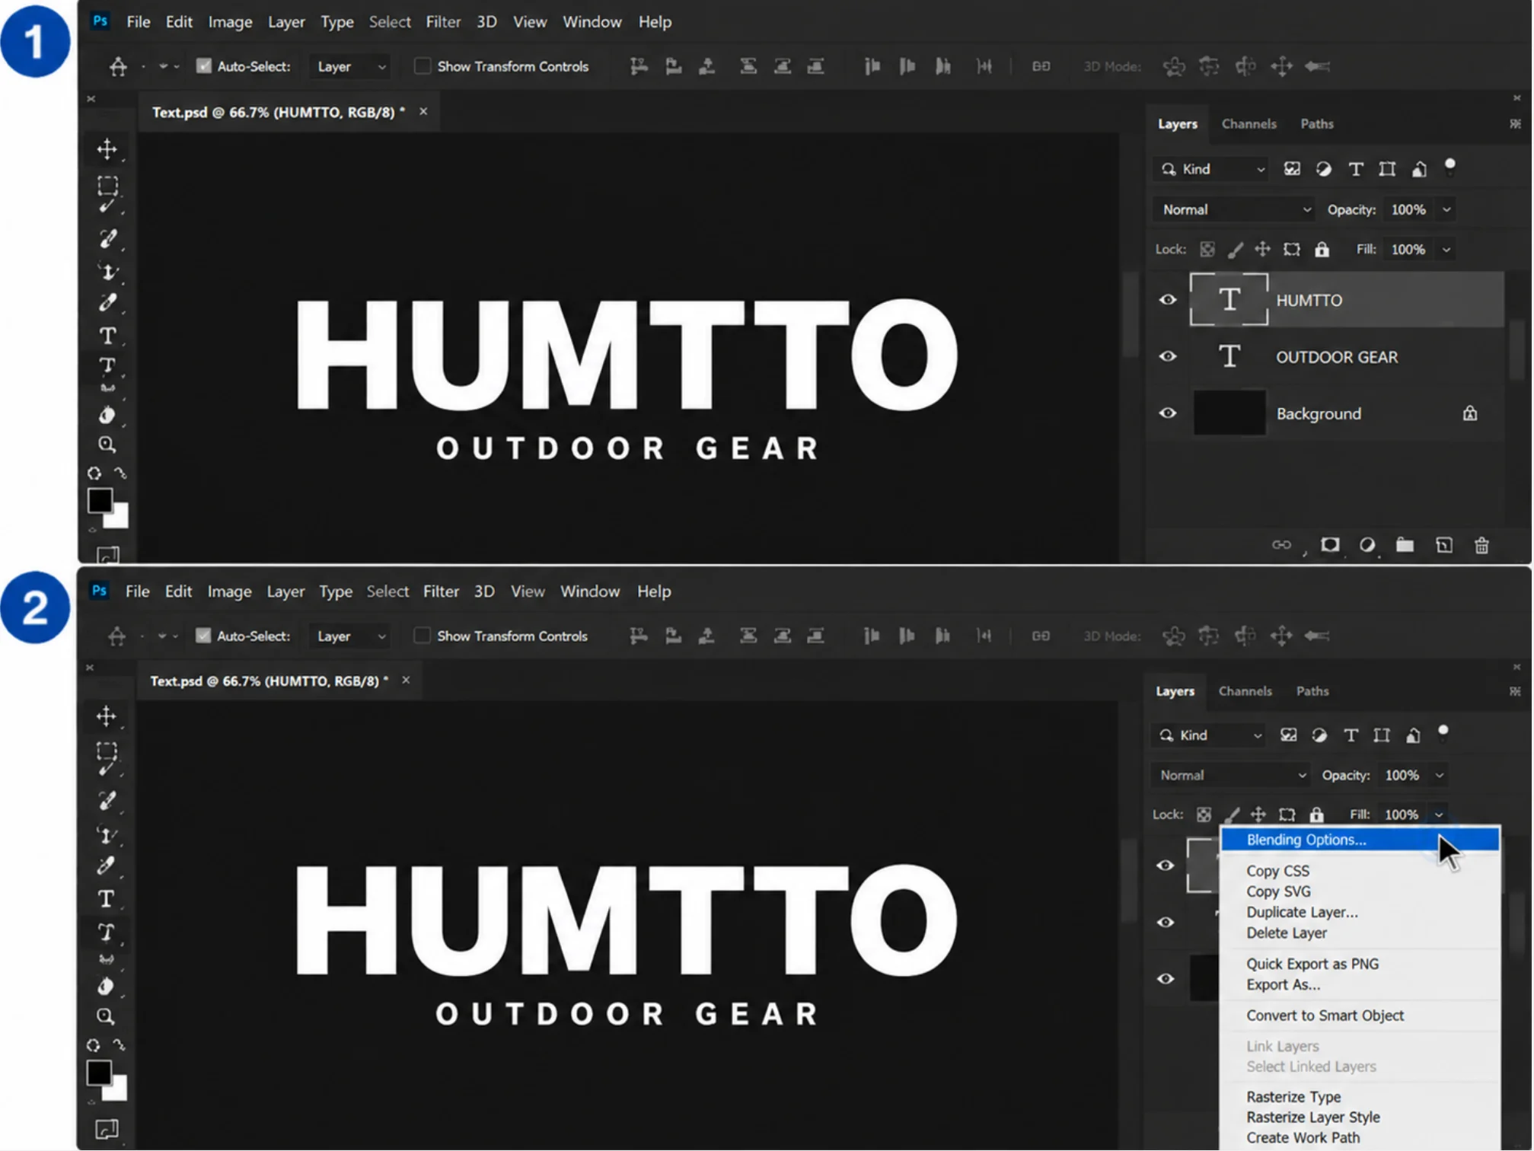
Task: Open Auto-Select Layer dropdown in top window
Action: point(350,66)
